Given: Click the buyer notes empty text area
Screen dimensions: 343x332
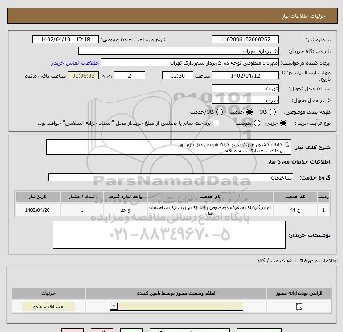Looking at the screenshot, I should pyautogui.click(x=169, y=235).
